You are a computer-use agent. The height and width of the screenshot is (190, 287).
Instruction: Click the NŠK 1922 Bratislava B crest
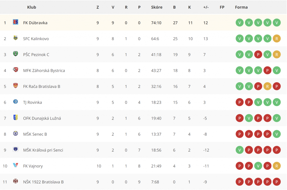tap(16, 181)
